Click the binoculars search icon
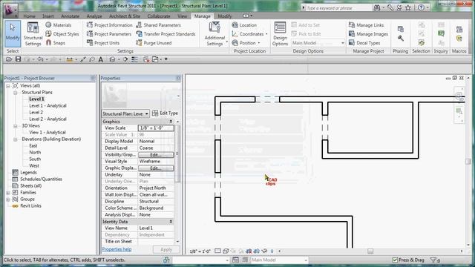 tap(377, 8)
